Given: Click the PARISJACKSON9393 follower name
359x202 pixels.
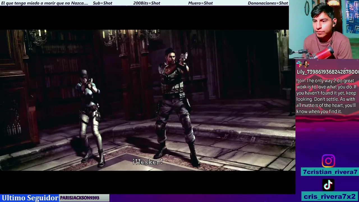Looking at the screenshot, I should 80,198.
